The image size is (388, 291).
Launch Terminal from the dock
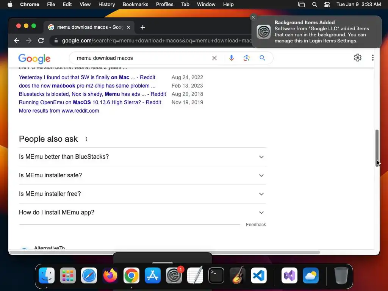tap(216, 275)
